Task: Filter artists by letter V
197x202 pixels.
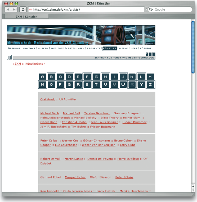Action: pos(114,84)
